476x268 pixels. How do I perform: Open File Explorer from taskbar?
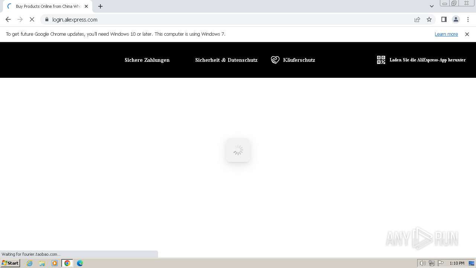coord(42,263)
